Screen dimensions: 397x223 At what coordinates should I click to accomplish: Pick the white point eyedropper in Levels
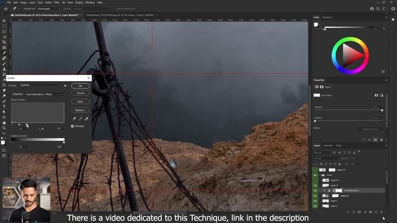click(x=87, y=118)
